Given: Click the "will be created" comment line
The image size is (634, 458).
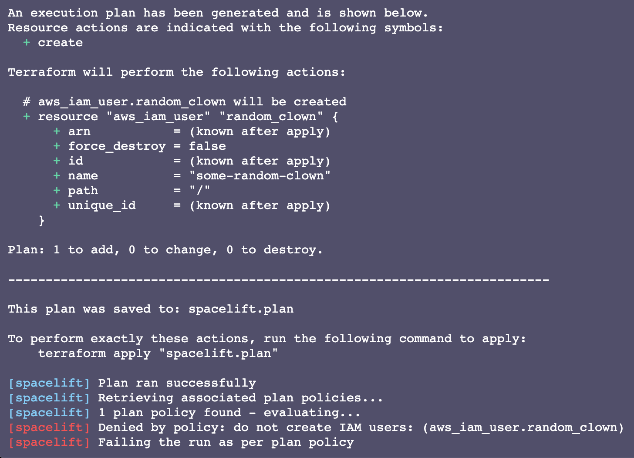Looking at the screenshot, I should point(185,102).
